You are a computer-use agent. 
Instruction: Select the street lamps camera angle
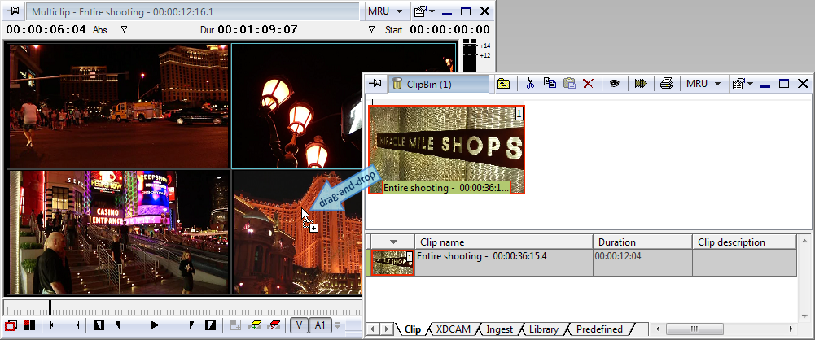click(x=296, y=106)
